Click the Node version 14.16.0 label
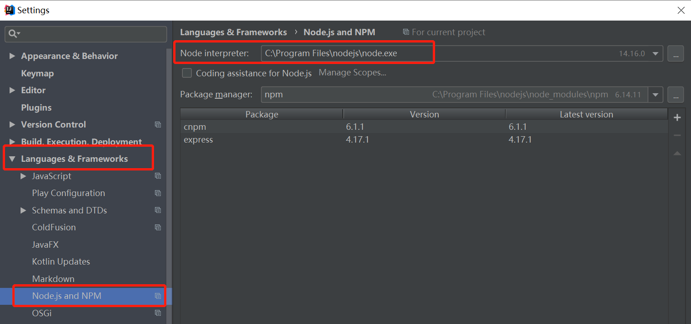This screenshot has width=691, height=324. [632, 53]
